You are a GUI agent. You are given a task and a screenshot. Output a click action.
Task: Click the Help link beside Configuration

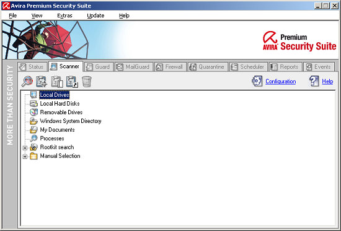327,81
